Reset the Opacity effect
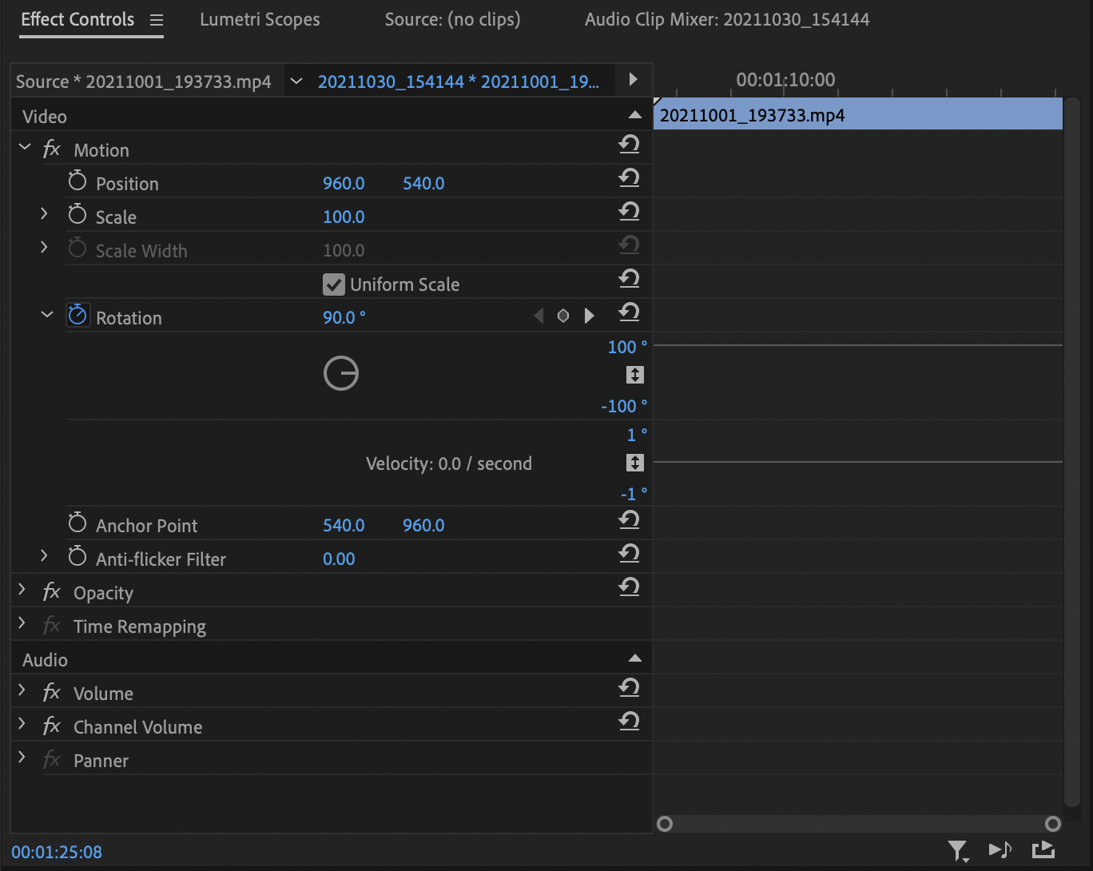Image resolution: width=1093 pixels, height=871 pixels. coord(629,587)
